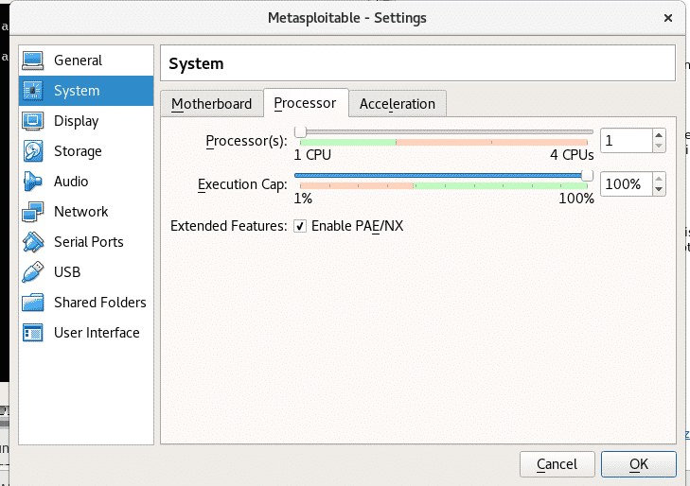This screenshot has width=690, height=486.
Task: Click the USB plug icon
Action: point(32,272)
